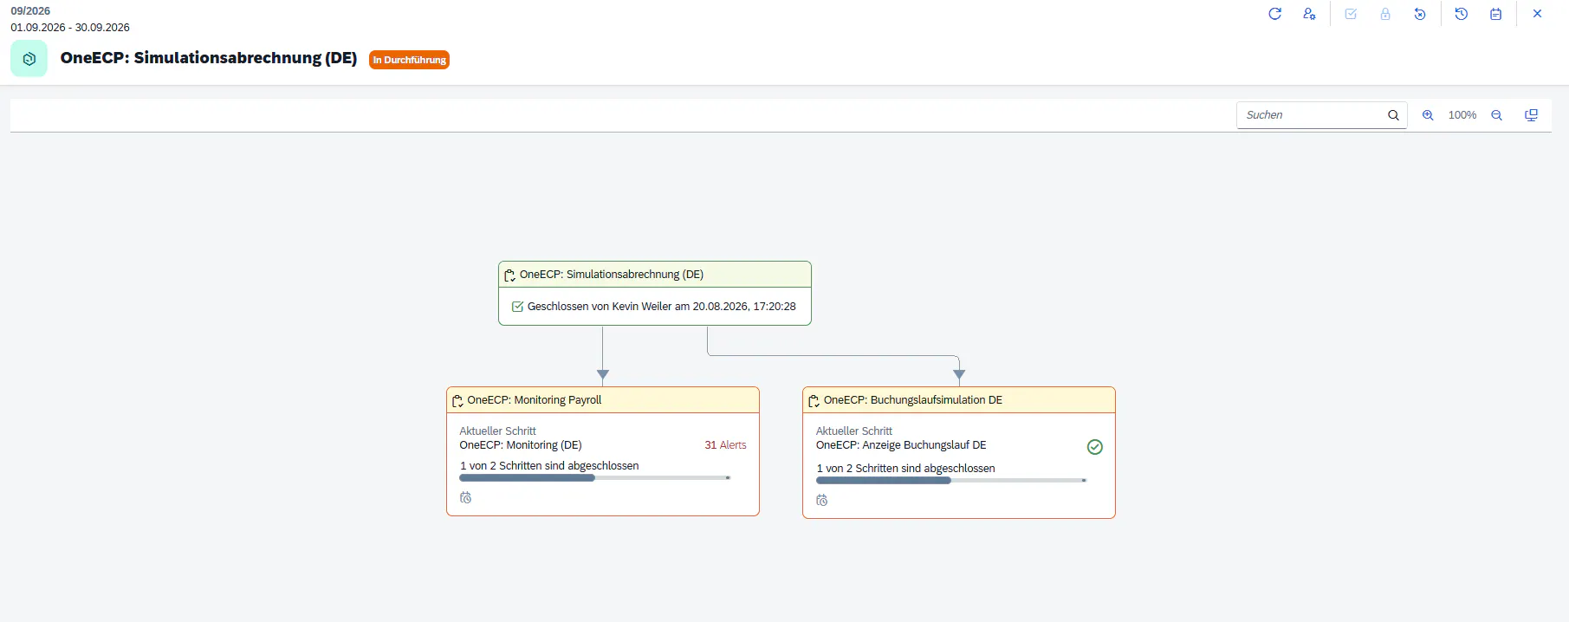Click the progress text in Buchungslaufsimulation DE card
The width and height of the screenshot is (1569, 622).
(905, 469)
